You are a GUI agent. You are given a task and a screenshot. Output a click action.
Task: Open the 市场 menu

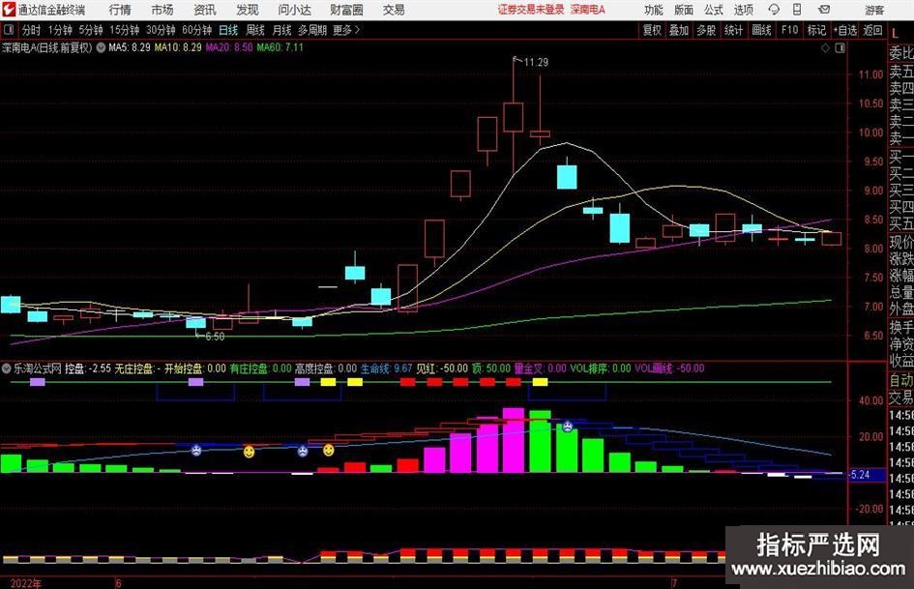(162, 10)
